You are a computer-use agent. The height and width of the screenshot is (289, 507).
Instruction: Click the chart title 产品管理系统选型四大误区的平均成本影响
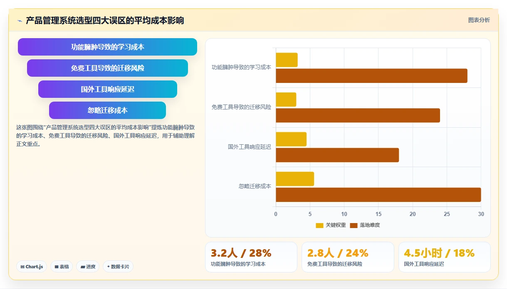coord(105,20)
